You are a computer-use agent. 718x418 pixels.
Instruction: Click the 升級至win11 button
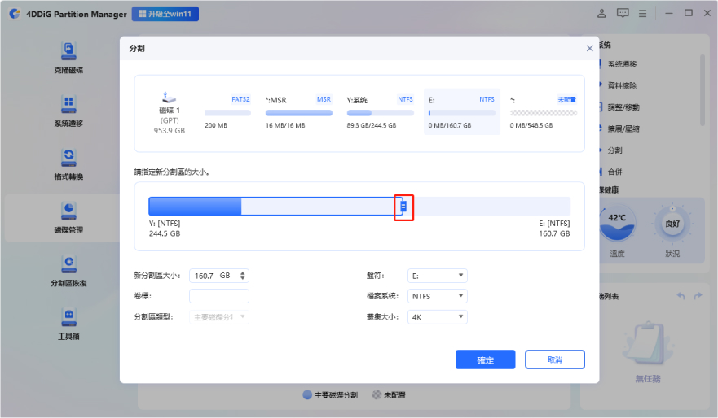165,14
